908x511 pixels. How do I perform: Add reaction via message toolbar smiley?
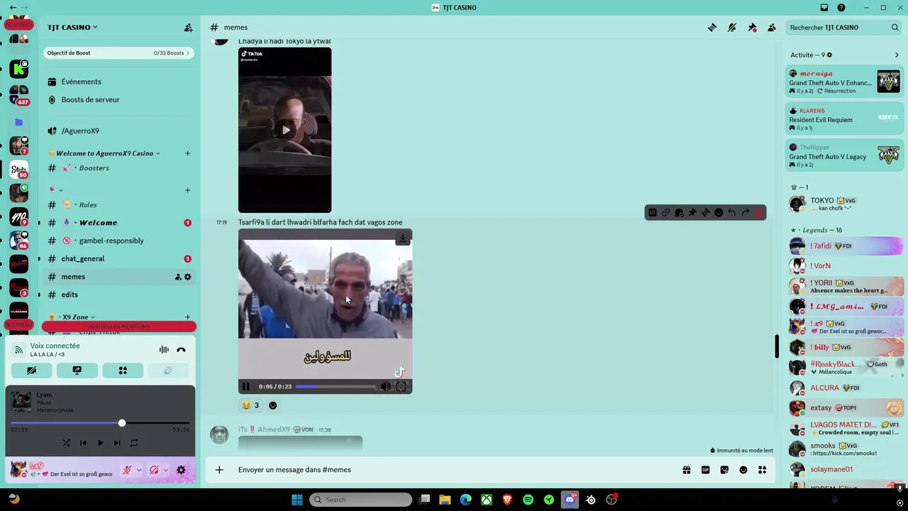(719, 213)
